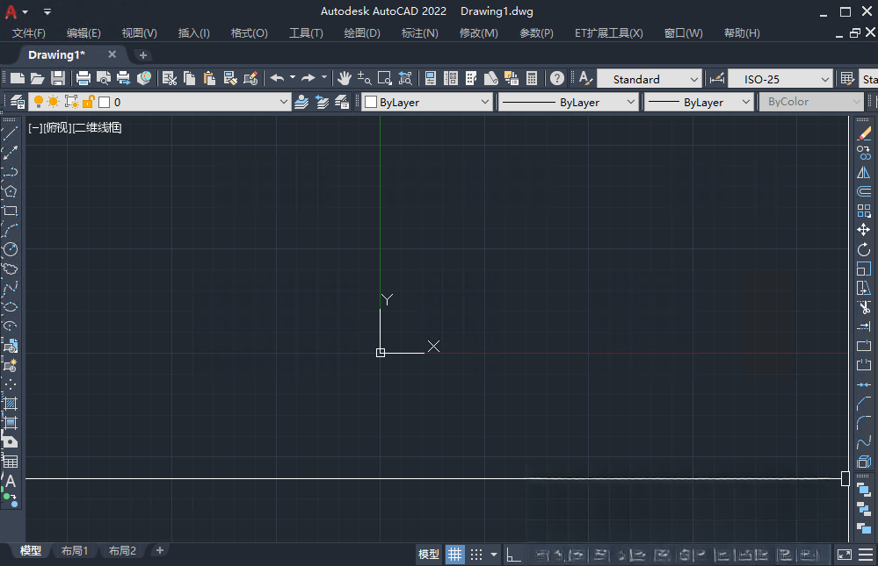Viewport: 878px width, 566px height.
Task: Select the Zoom Realtime icon
Action: coord(365,78)
